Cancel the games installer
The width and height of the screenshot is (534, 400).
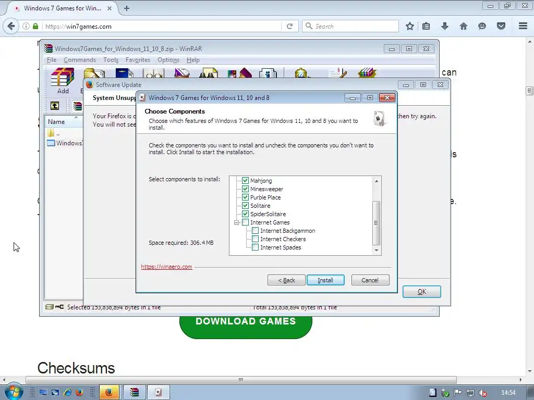[370, 280]
